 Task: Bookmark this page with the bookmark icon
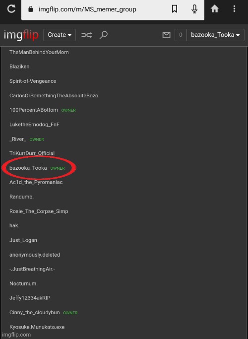175,9
